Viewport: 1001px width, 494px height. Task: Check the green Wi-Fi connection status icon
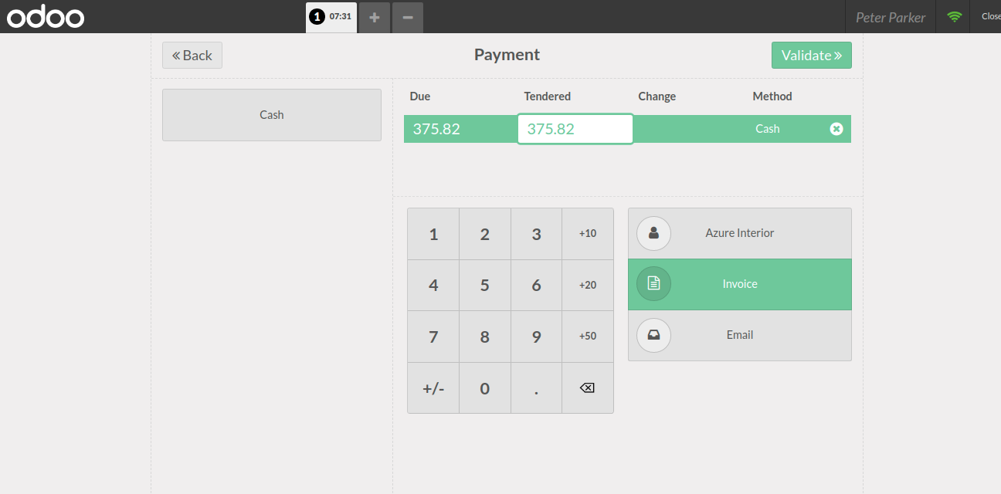[x=955, y=16]
